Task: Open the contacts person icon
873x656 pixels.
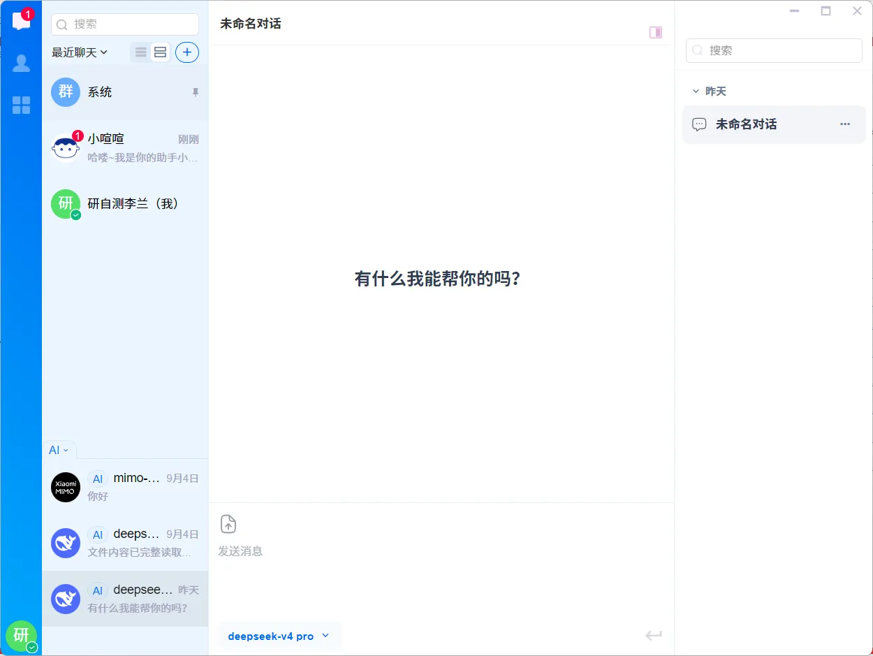Action: [22, 64]
